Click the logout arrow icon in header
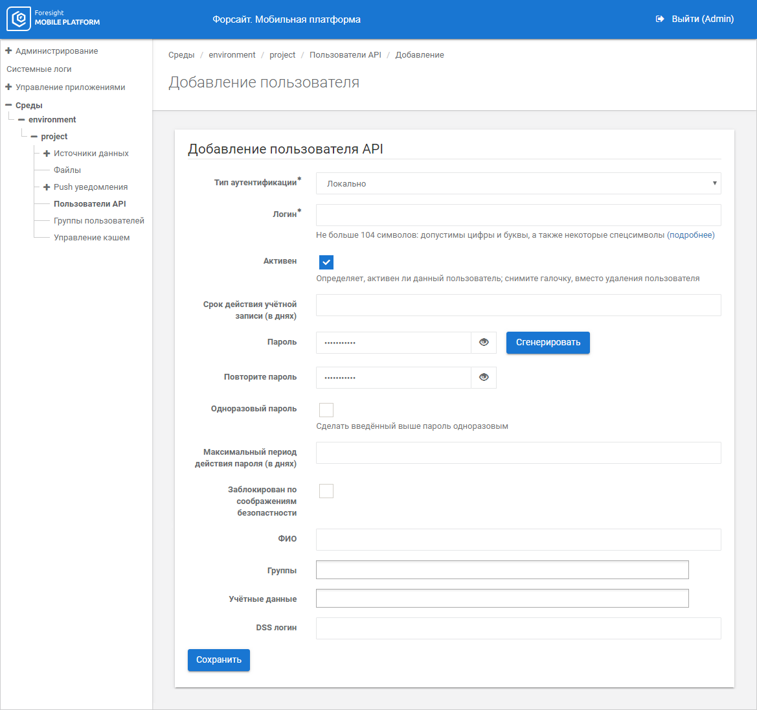 (660, 19)
